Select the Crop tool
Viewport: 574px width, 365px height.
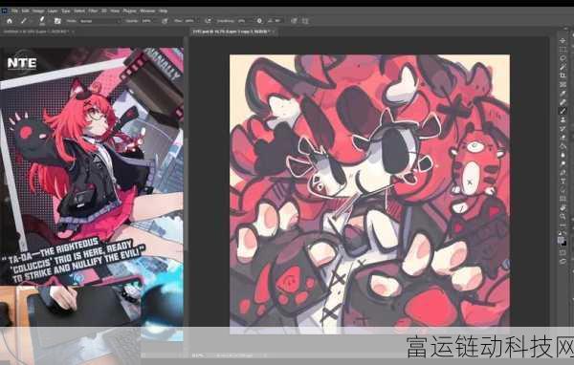coord(563,75)
